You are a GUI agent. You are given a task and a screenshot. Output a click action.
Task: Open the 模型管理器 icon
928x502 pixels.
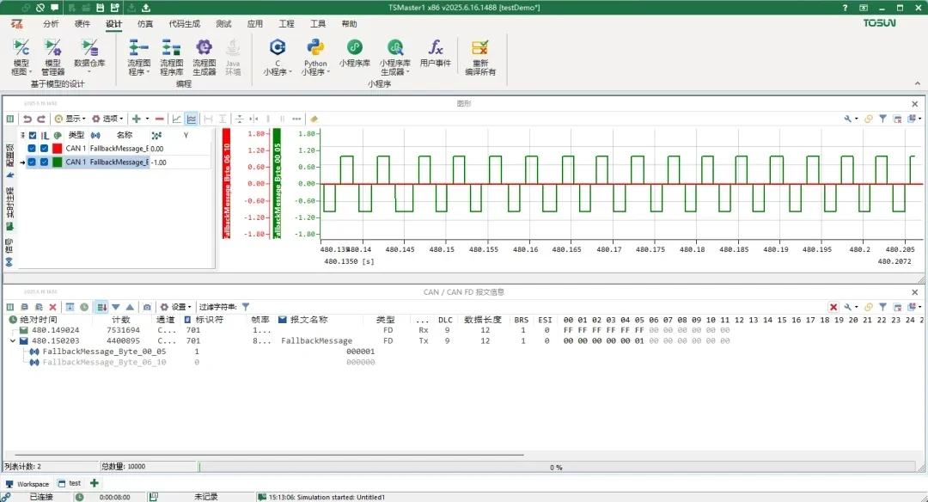pos(52,53)
